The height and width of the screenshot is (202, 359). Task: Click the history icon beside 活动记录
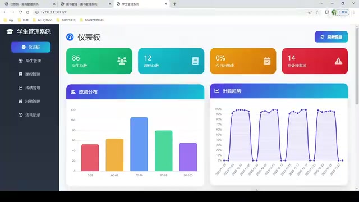21,114
